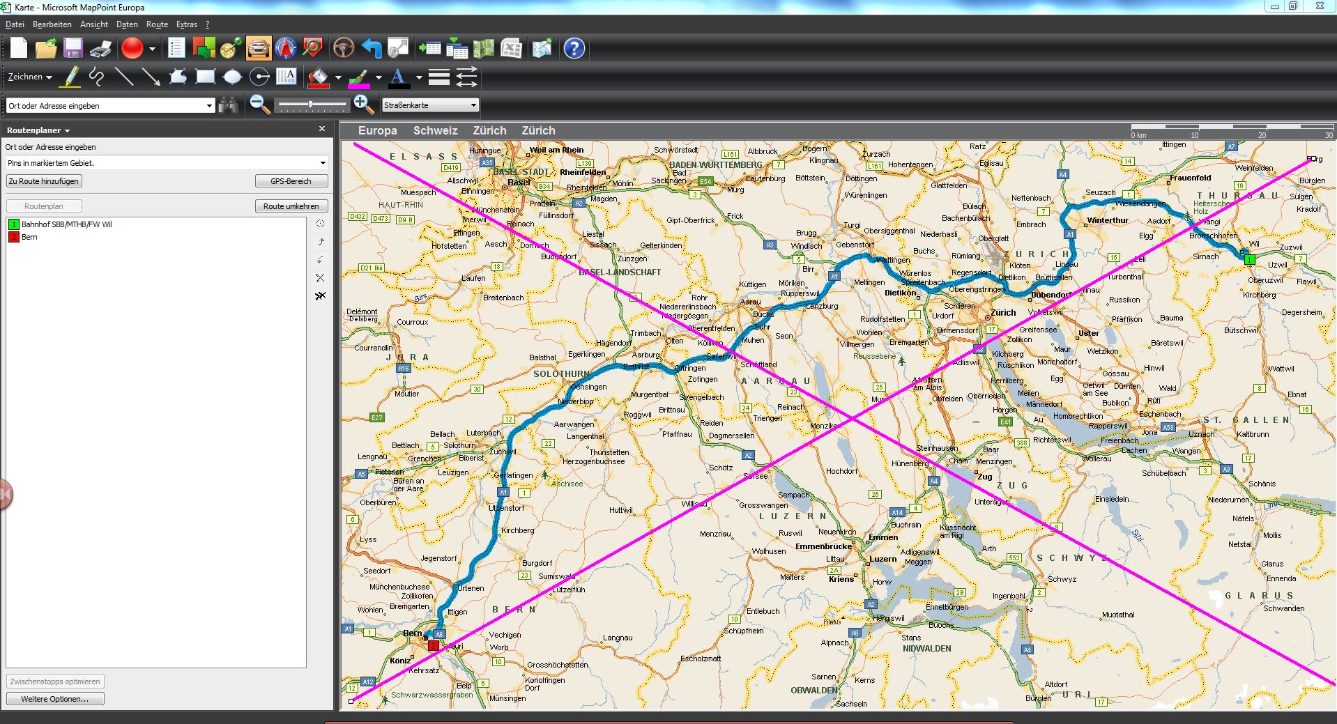The width and height of the screenshot is (1337, 724).
Task: Select the yellow highlighter drawing tool
Action: click(x=70, y=77)
